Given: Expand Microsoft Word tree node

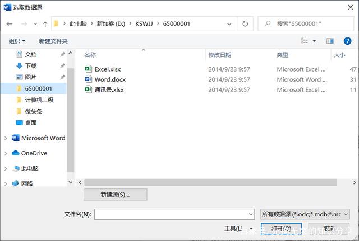Looking at the screenshot, I should pyautogui.click(x=6, y=138).
